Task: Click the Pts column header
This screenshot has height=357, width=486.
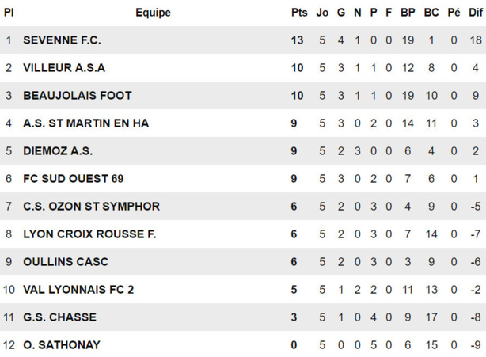Action: coord(298,13)
